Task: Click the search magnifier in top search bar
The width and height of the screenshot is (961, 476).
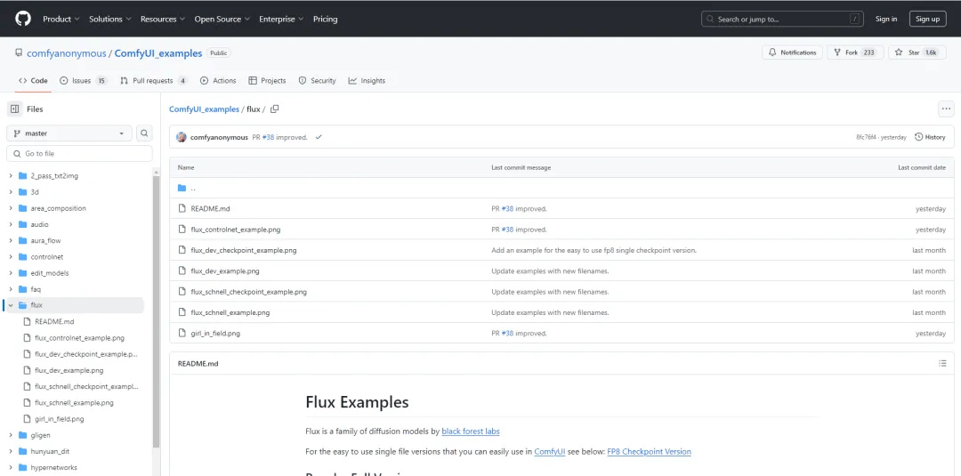Action: pos(712,19)
